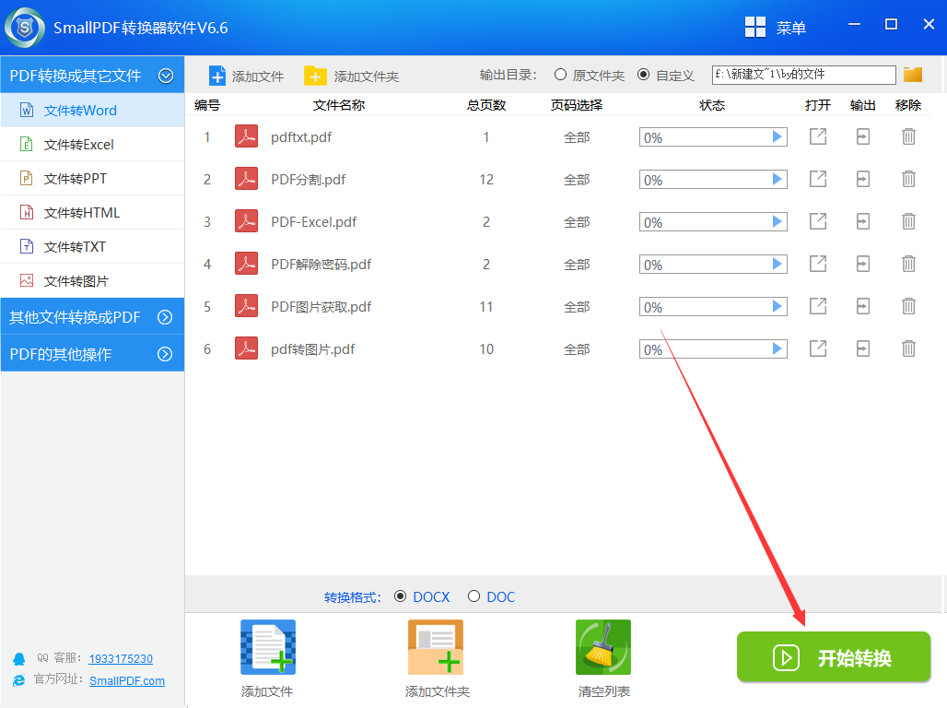Choose DOC conversion format
This screenshot has height=708, width=947.
(x=474, y=596)
